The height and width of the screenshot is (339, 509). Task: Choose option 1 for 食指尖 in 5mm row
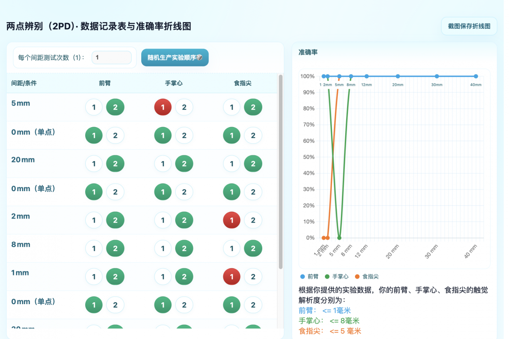(x=232, y=107)
